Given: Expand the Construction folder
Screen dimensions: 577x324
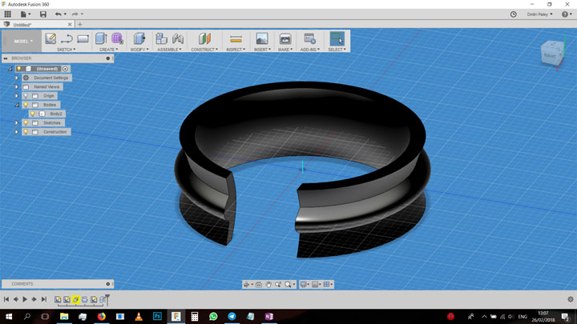Looking at the screenshot, I should (x=17, y=131).
